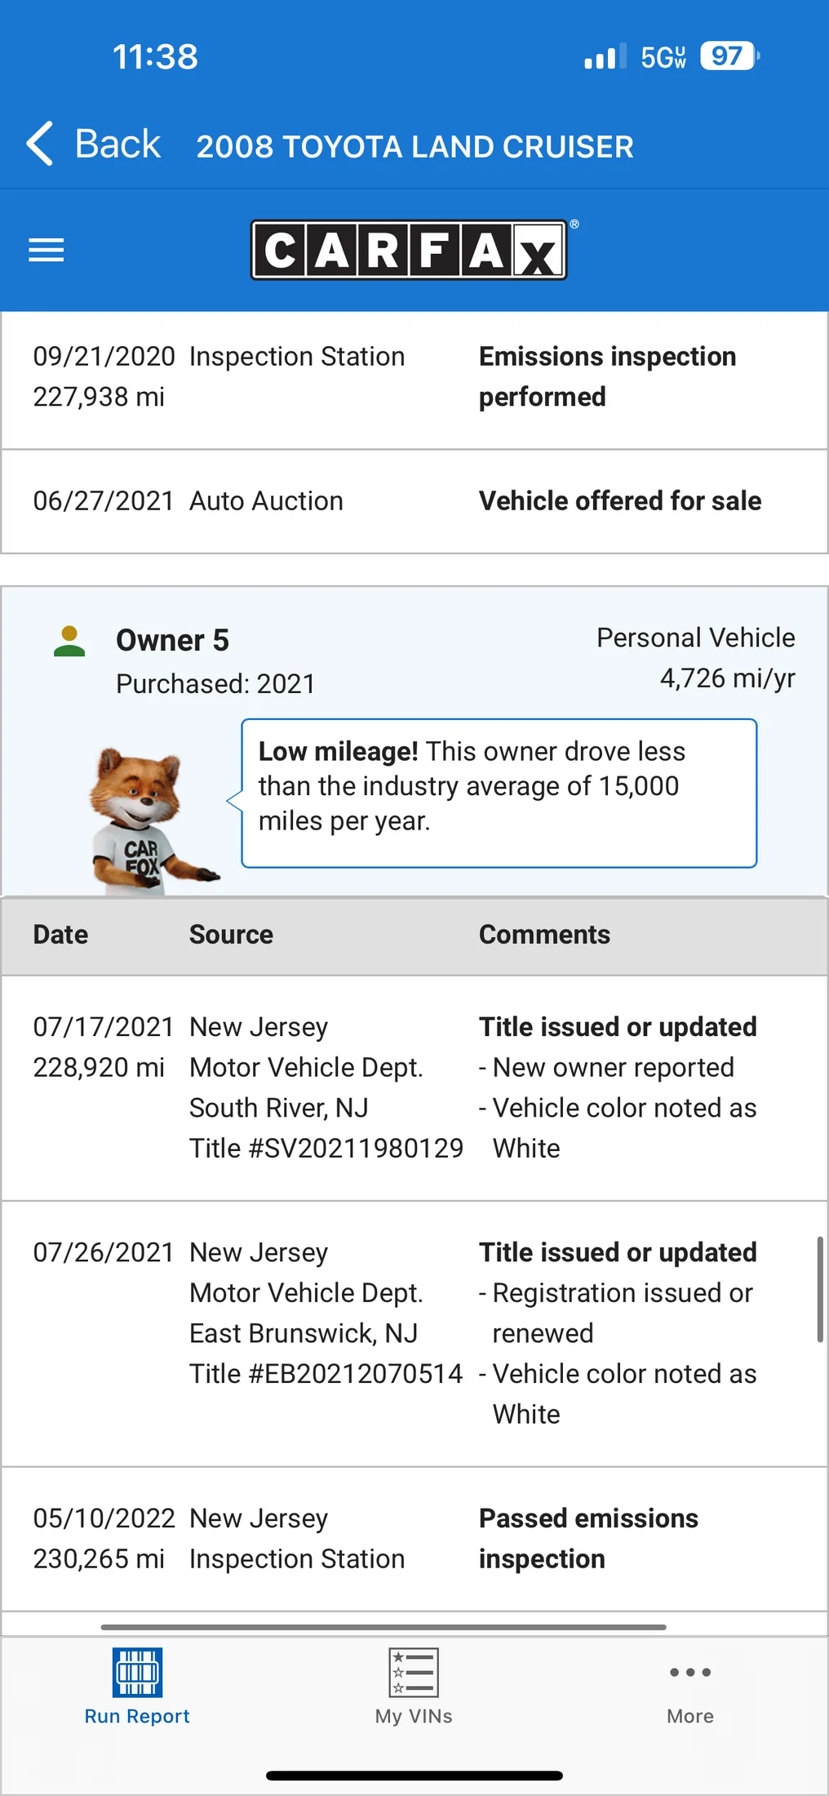Select the 07/17/2021 title issued record

pyautogui.click(x=414, y=1087)
